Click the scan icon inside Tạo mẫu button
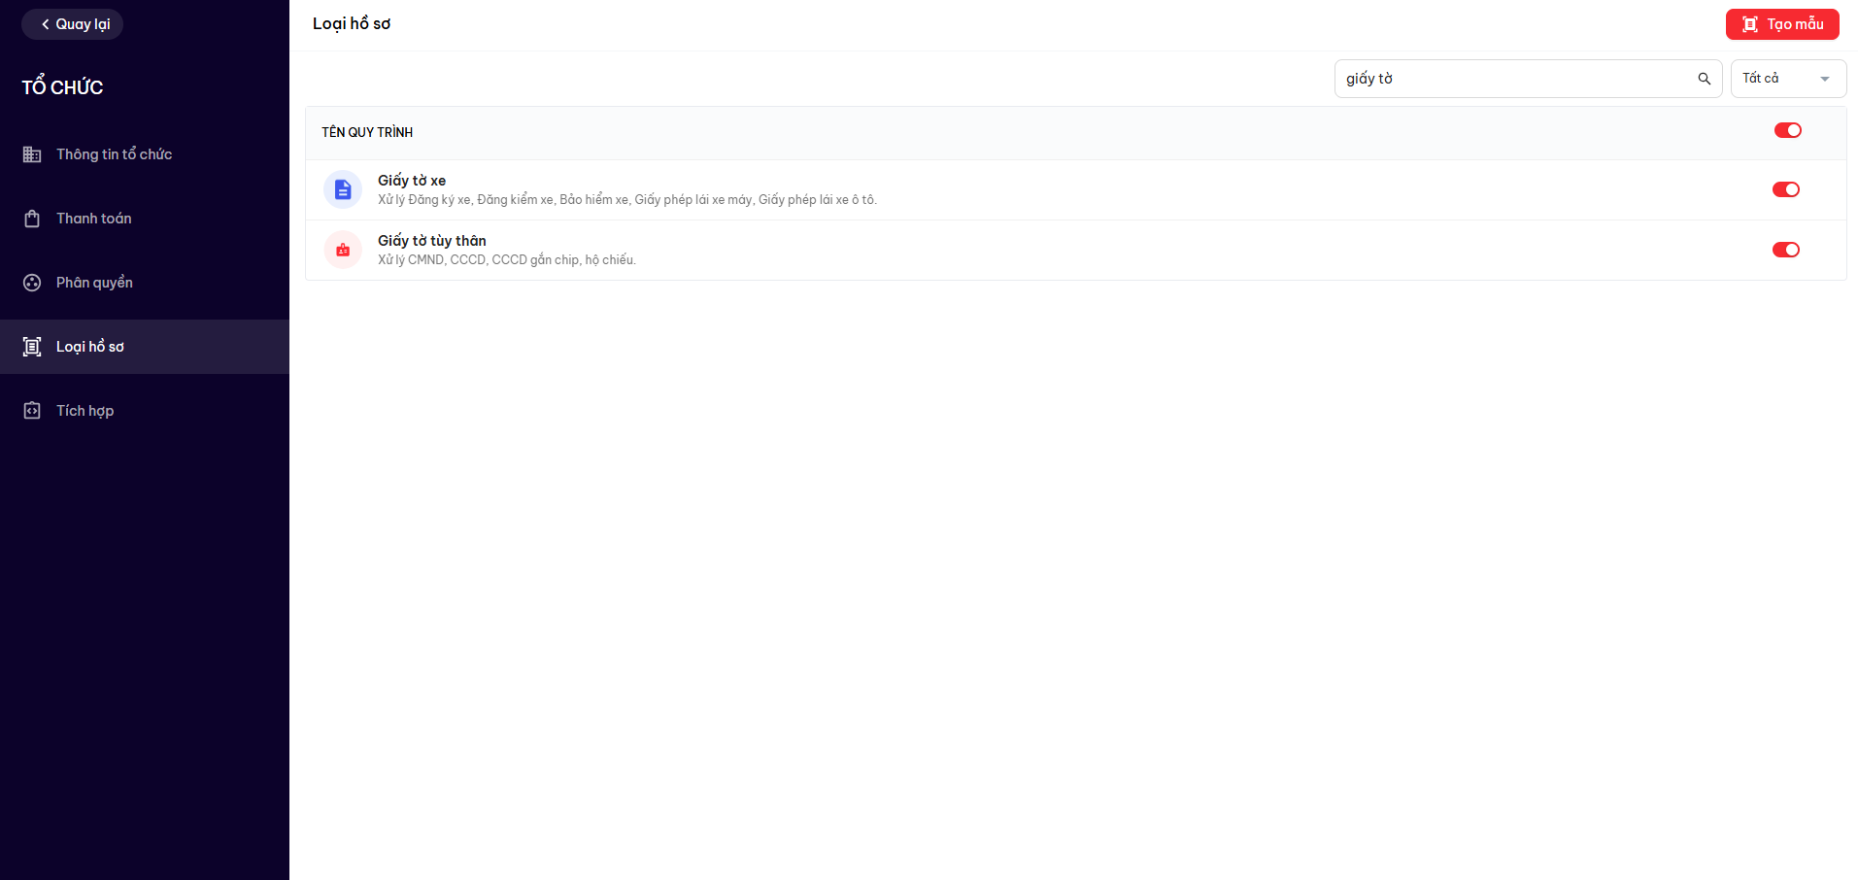 [1750, 24]
